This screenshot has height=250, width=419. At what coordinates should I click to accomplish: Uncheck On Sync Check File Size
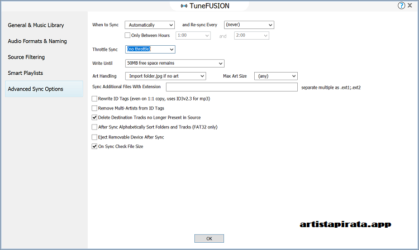94,146
